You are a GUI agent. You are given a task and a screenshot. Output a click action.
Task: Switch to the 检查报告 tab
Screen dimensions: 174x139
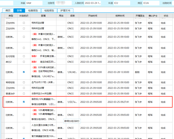click(33, 10)
